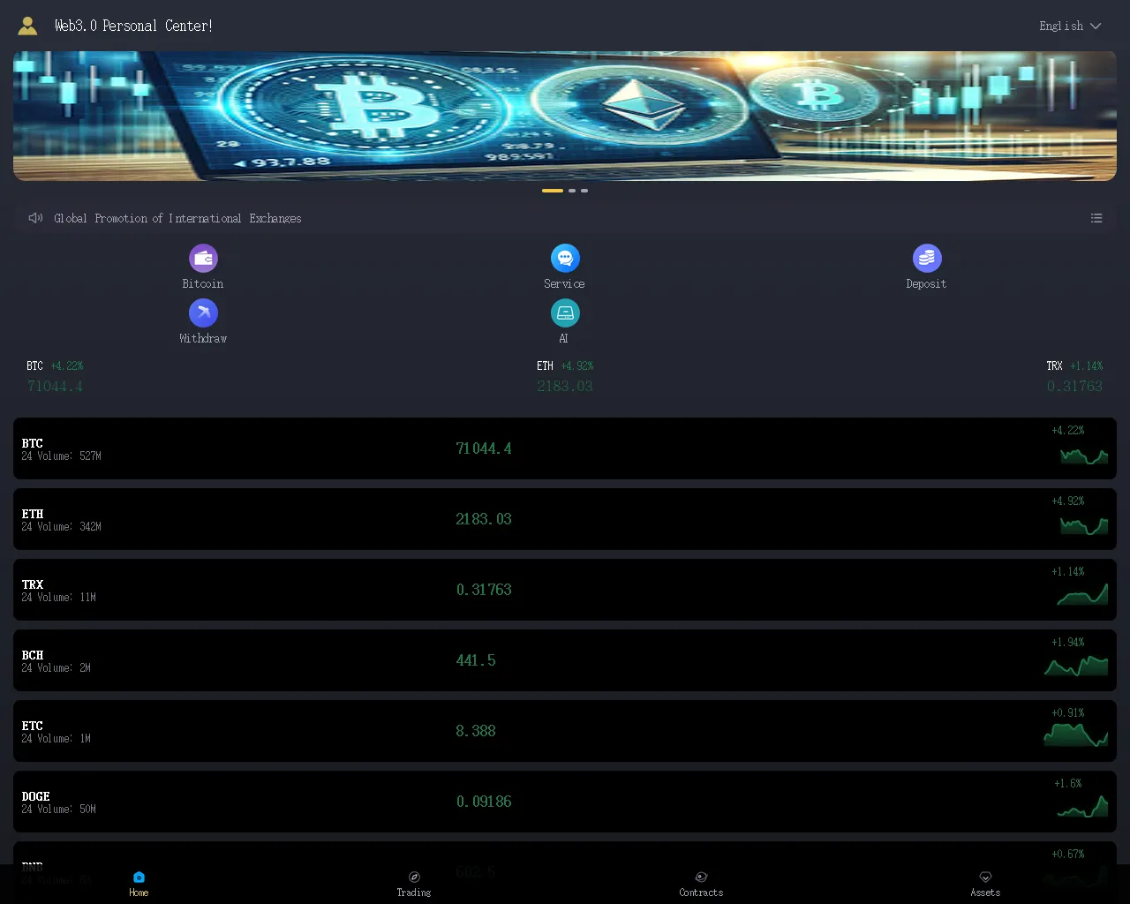The image size is (1130, 904).
Task: Open the Bitcoin wallet icon
Action: tap(203, 259)
